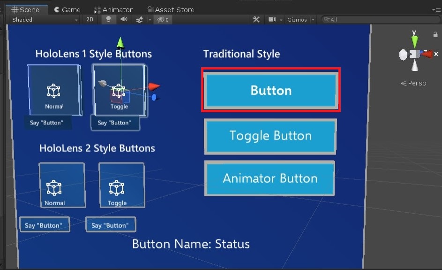Click Say "Button" label under HoloLens 2 Toggle
This screenshot has height=270, width=442.
tap(110, 225)
